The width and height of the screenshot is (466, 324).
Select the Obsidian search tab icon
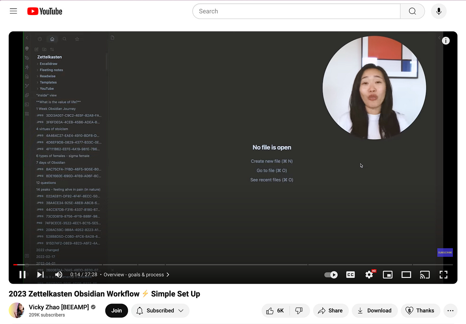[x=64, y=39]
